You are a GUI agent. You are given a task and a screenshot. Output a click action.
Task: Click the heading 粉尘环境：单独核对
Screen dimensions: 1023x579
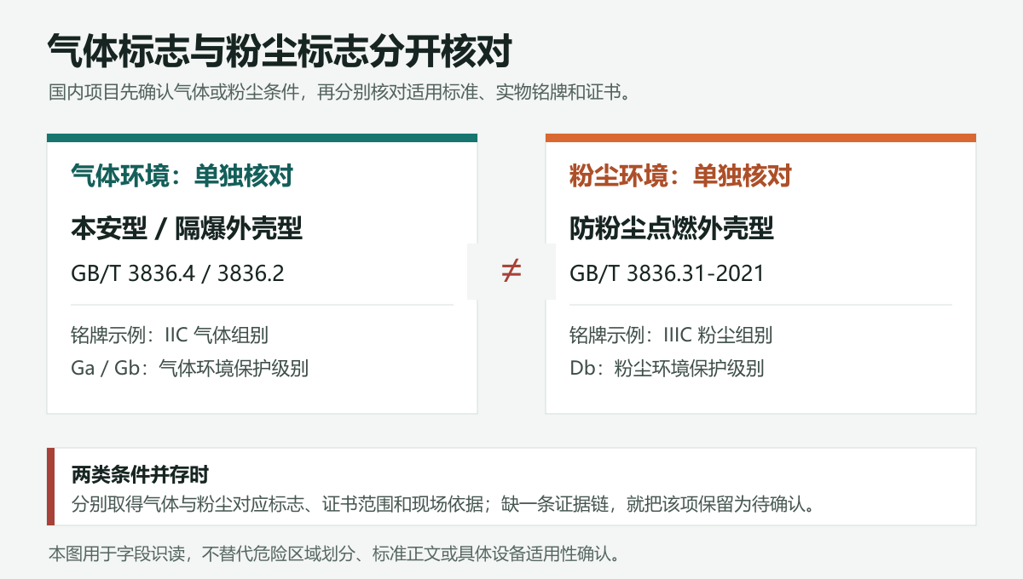pyautogui.click(x=680, y=175)
